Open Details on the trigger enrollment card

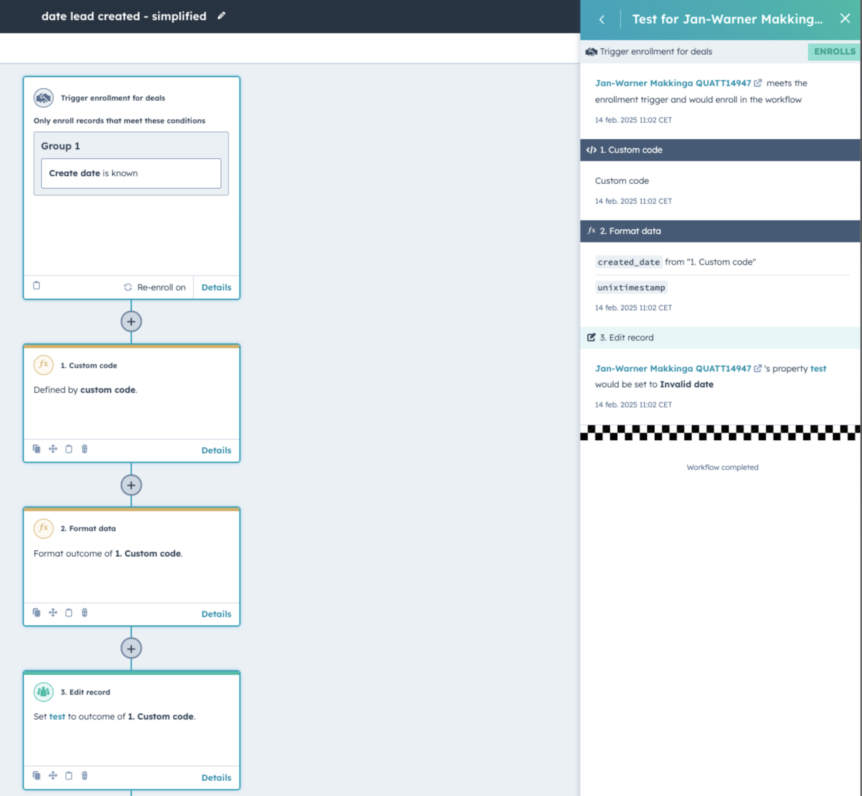click(216, 287)
